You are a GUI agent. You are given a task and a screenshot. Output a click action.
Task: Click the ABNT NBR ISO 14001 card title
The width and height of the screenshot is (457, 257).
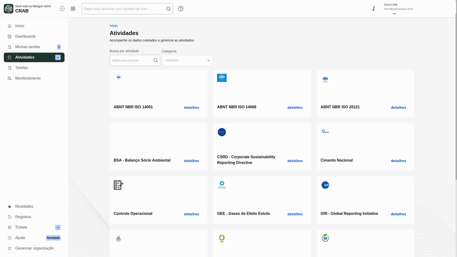(x=133, y=107)
